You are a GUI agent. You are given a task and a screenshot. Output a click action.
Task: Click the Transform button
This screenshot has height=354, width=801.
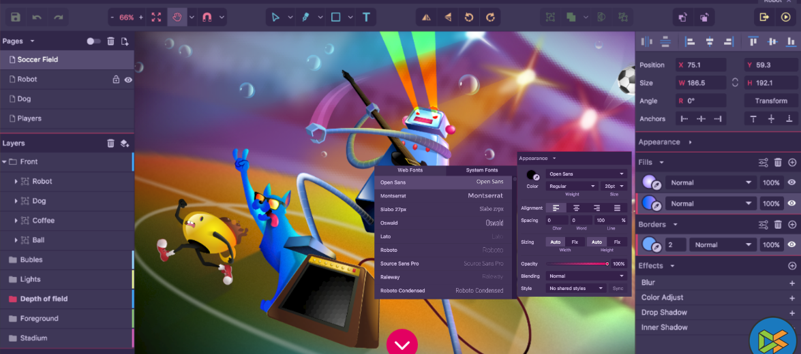(x=771, y=101)
